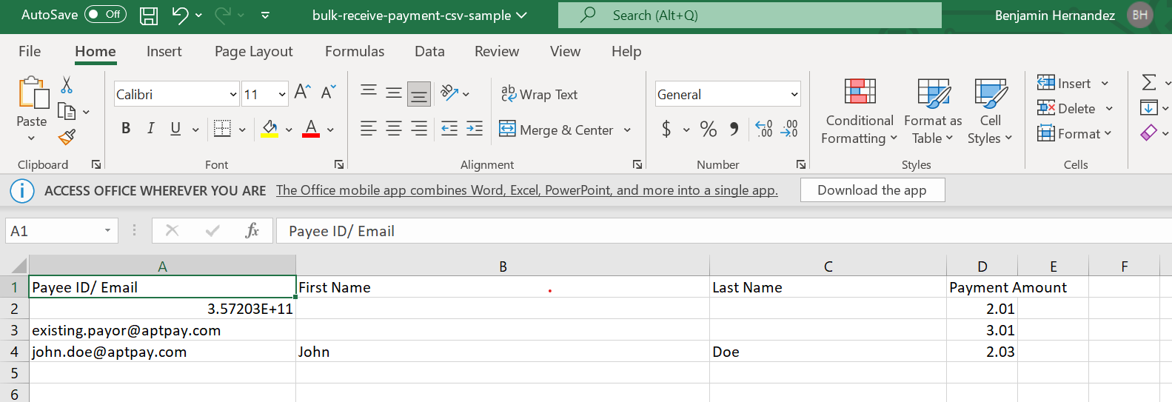Click the Download the app button
The image size is (1172, 402).
pyautogui.click(x=871, y=190)
